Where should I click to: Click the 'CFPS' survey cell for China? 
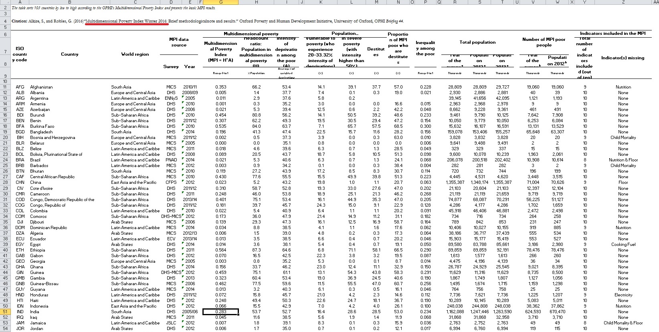click(171, 182)
